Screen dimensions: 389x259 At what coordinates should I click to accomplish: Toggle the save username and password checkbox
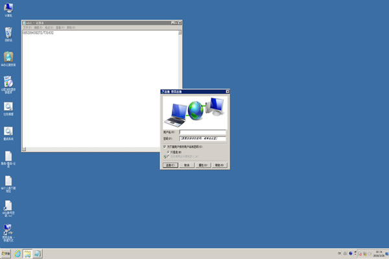(x=164, y=147)
